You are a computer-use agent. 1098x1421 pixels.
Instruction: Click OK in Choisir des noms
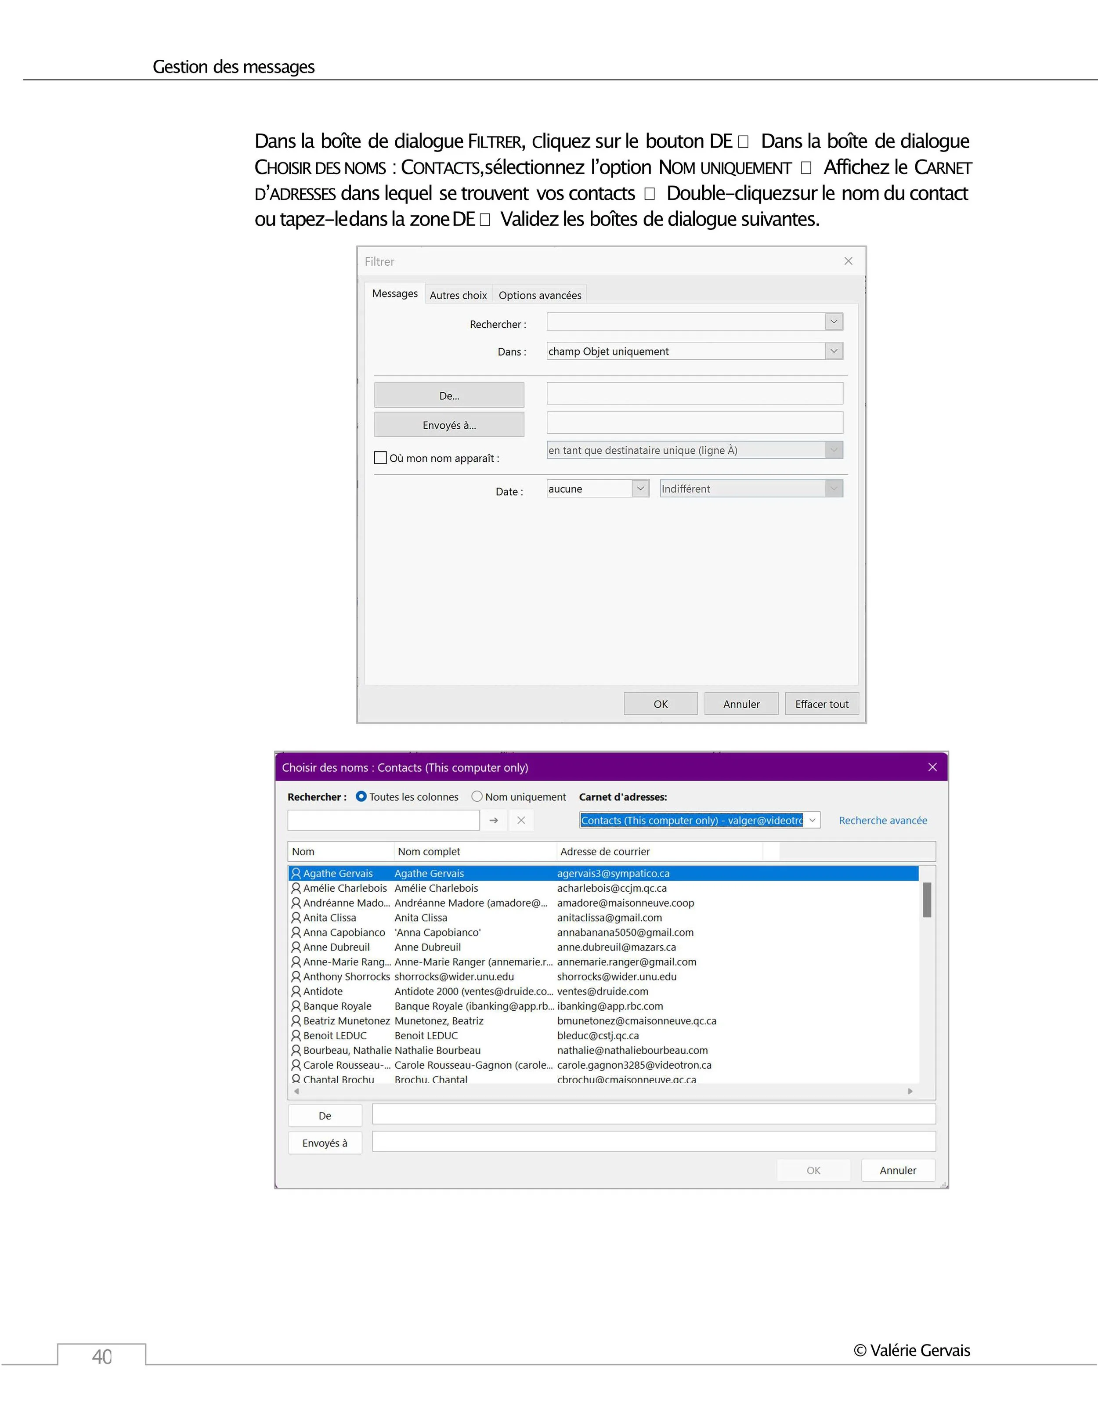click(814, 1170)
